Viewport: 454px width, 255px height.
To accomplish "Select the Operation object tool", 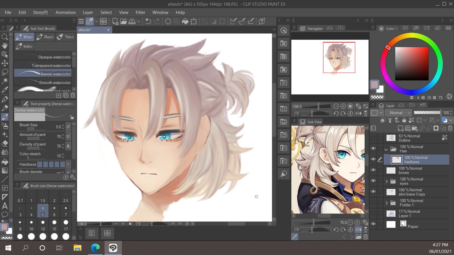I will [5, 54].
